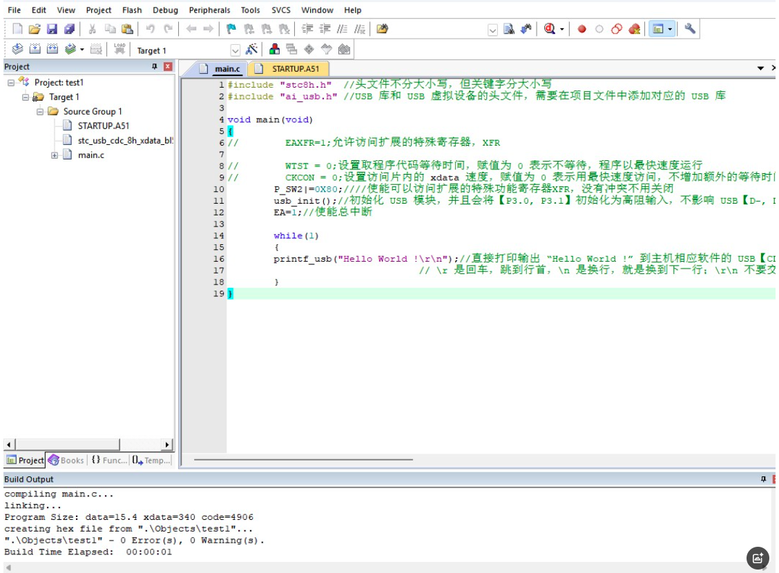779x573 pixels.
Task: Collapse the Project: test1 tree node
Action: (11, 83)
